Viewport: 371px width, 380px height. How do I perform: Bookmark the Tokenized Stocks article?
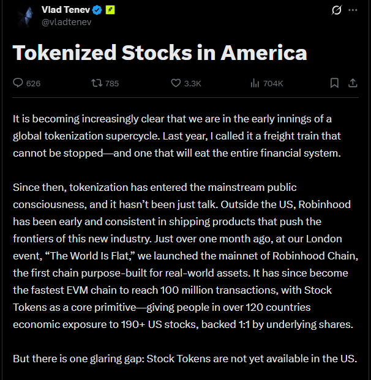click(x=334, y=83)
